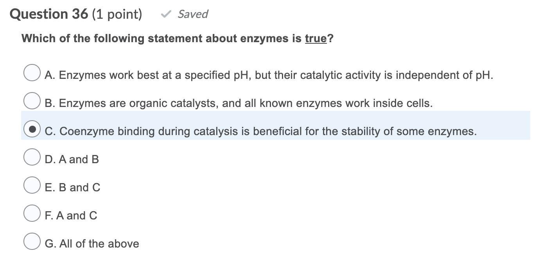Select radio button for option E, B and C

pos(32,185)
